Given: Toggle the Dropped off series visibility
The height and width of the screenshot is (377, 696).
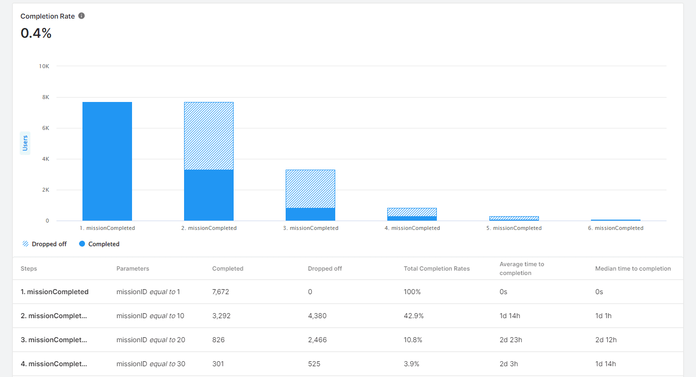Looking at the screenshot, I should [x=44, y=244].
